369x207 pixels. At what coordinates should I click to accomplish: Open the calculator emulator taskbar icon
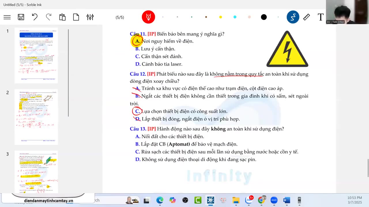point(299,200)
